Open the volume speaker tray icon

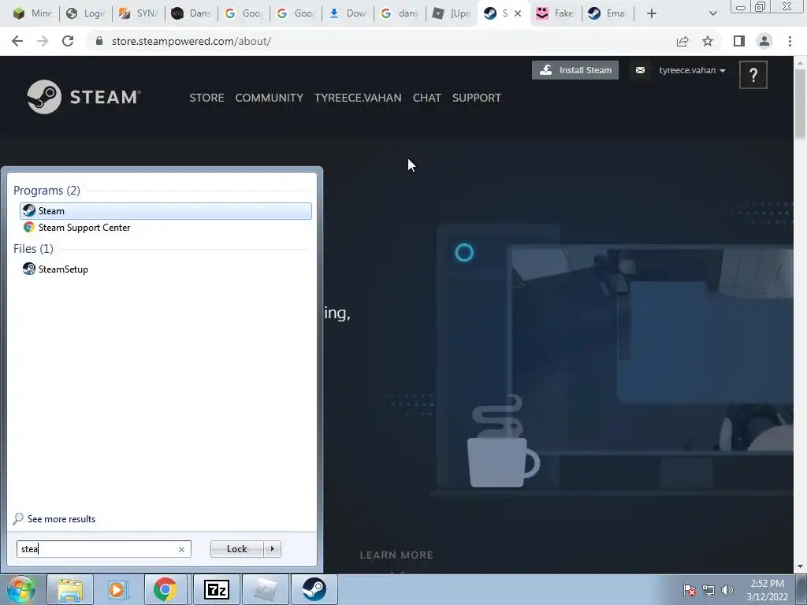coord(727,590)
